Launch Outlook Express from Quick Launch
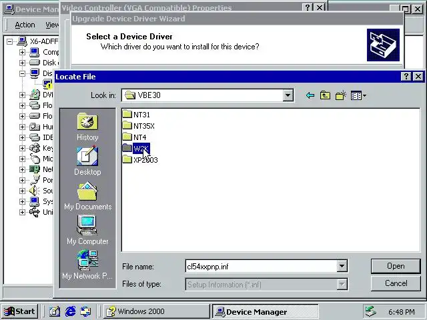Screen dimensions: 427x320 86,311
